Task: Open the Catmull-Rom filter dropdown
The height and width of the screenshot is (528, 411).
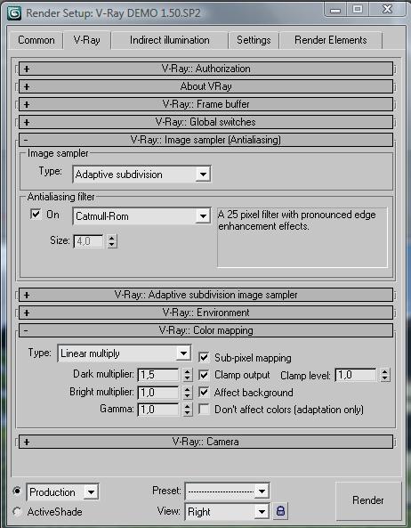Action: pos(141,216)
